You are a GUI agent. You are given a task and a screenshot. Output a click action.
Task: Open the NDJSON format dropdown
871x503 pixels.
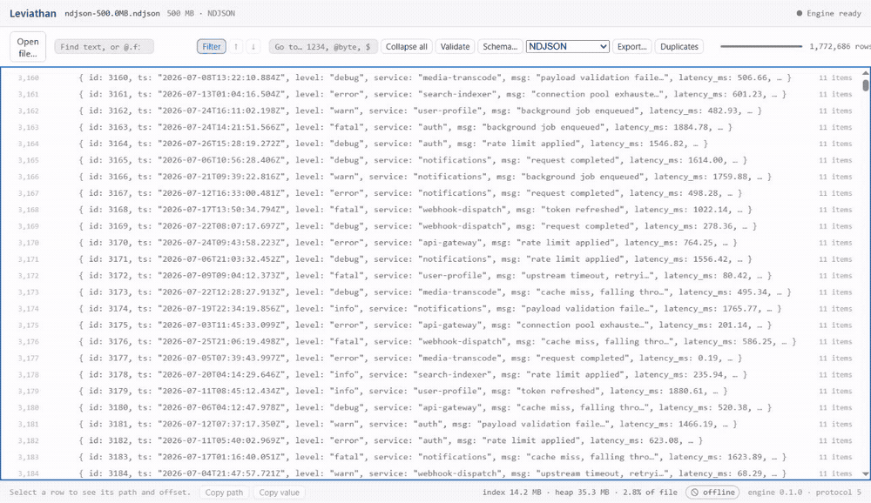pos(568,47)
